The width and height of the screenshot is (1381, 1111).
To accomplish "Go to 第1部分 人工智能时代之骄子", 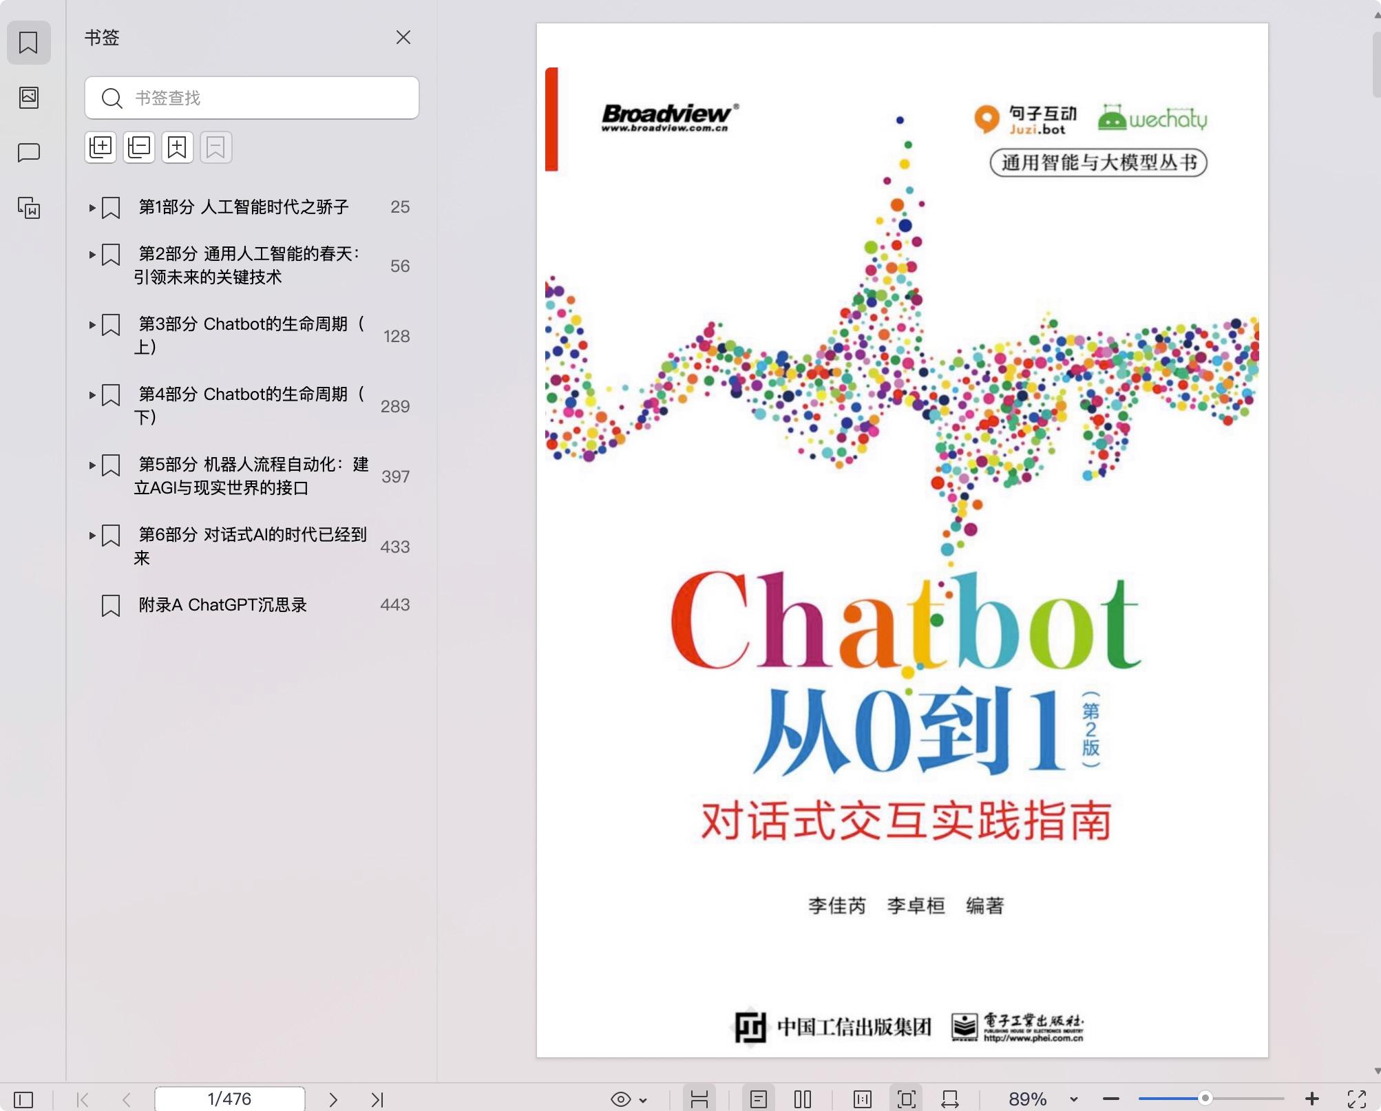I will 244,207.
